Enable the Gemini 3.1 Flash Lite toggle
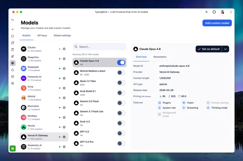 pos(121,113)
